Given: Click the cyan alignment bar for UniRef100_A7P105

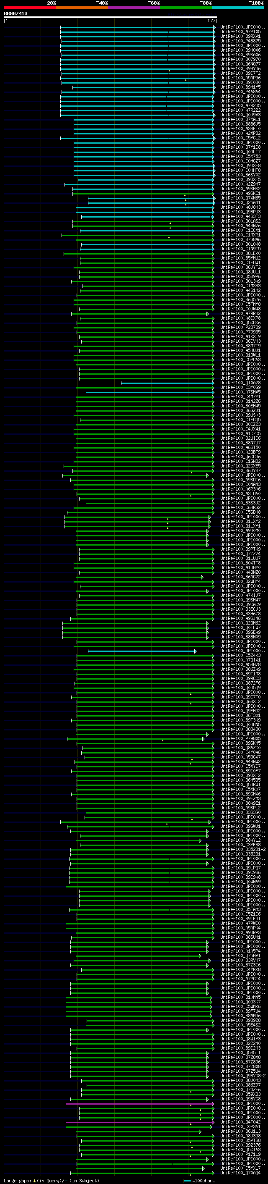Looking at the screenshot, I should 137,32.
